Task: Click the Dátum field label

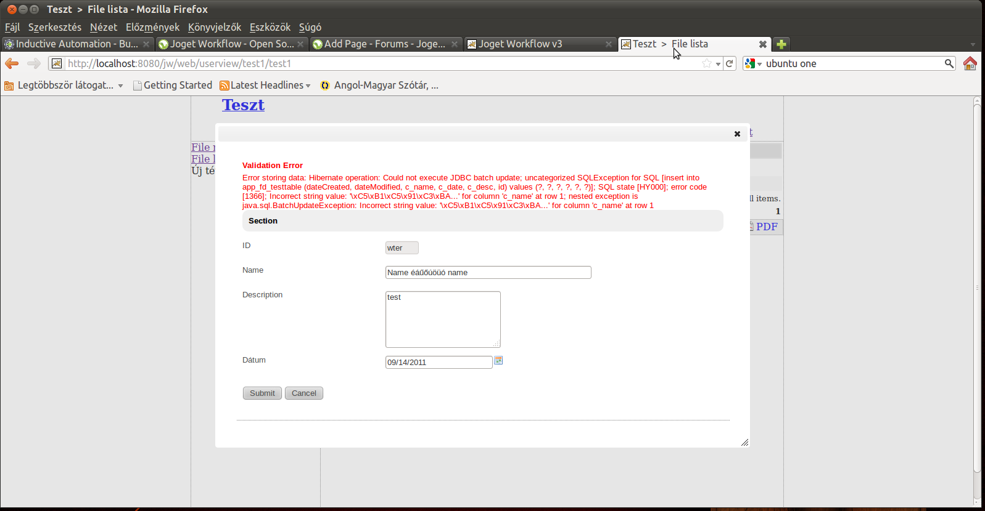Action: 254,360
